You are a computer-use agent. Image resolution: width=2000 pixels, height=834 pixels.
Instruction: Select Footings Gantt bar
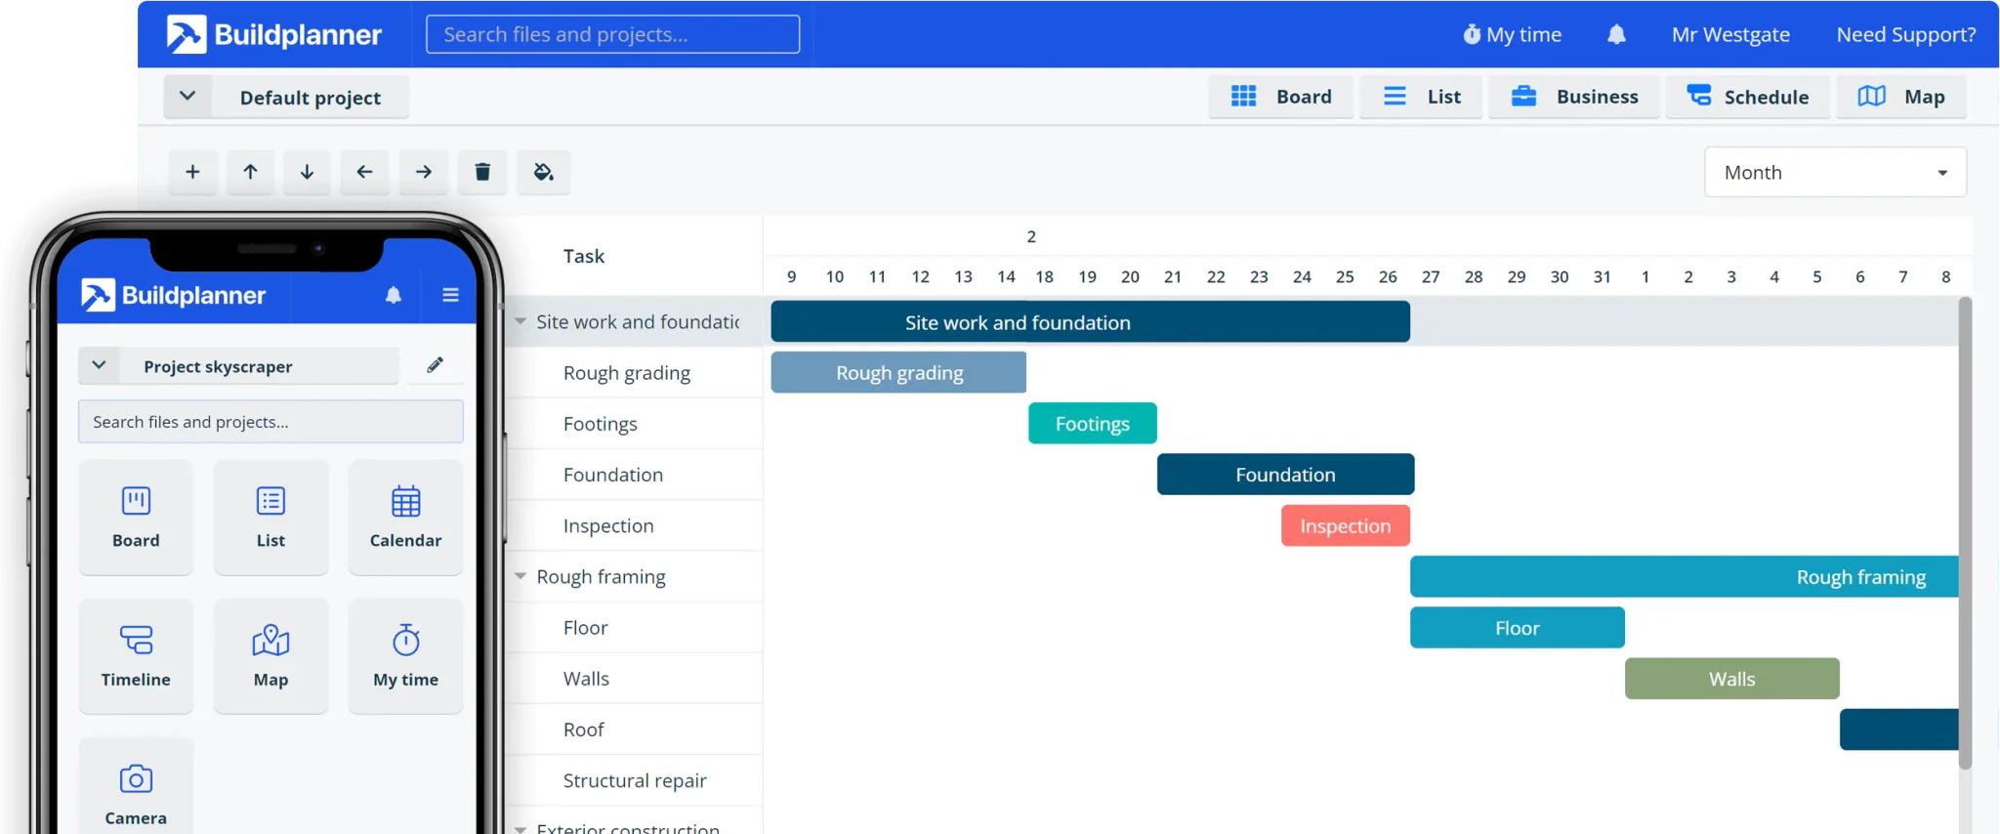[1093, 423]
